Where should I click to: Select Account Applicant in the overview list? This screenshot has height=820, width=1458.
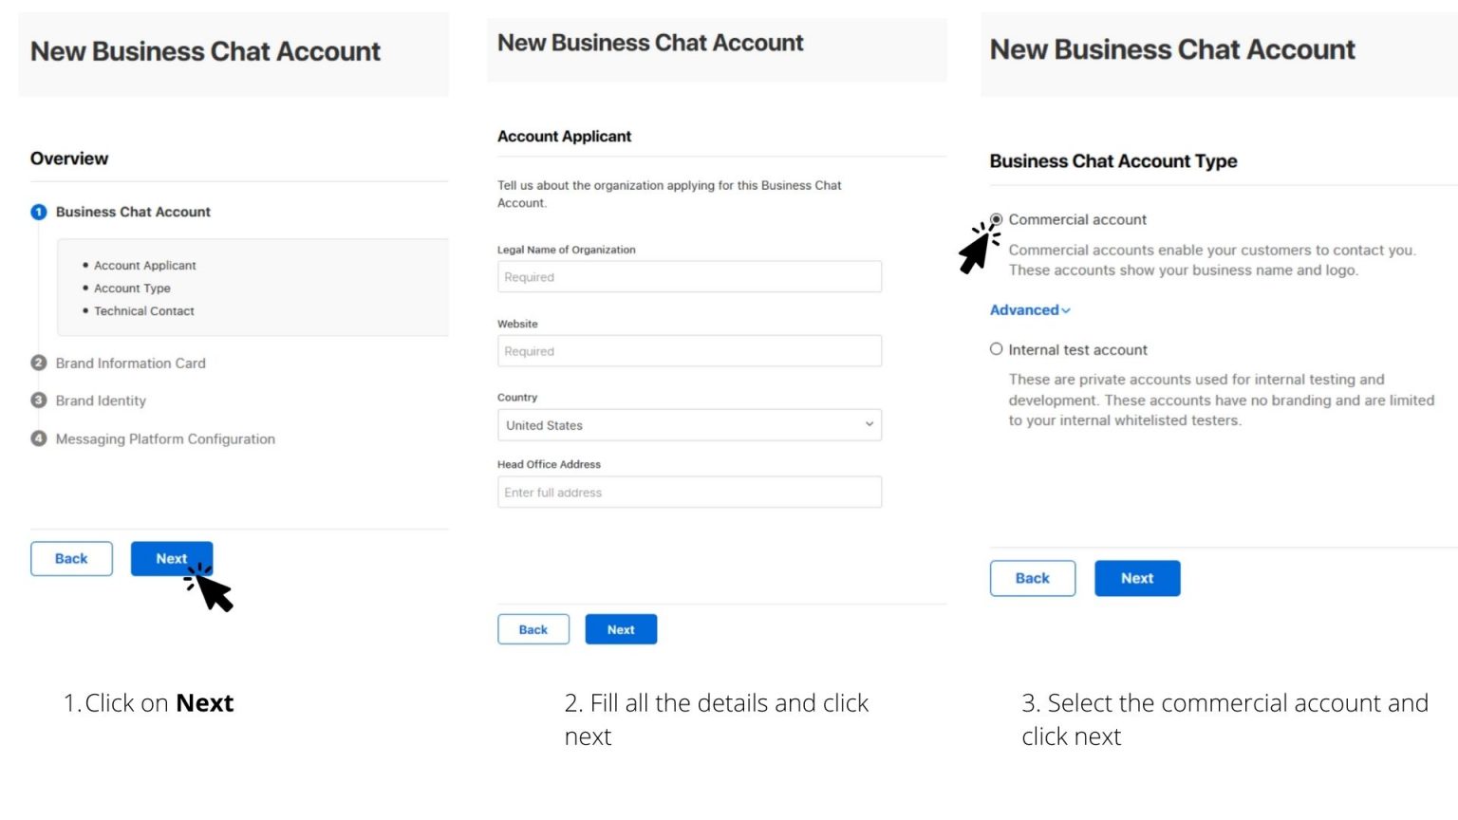coord(144,265)
